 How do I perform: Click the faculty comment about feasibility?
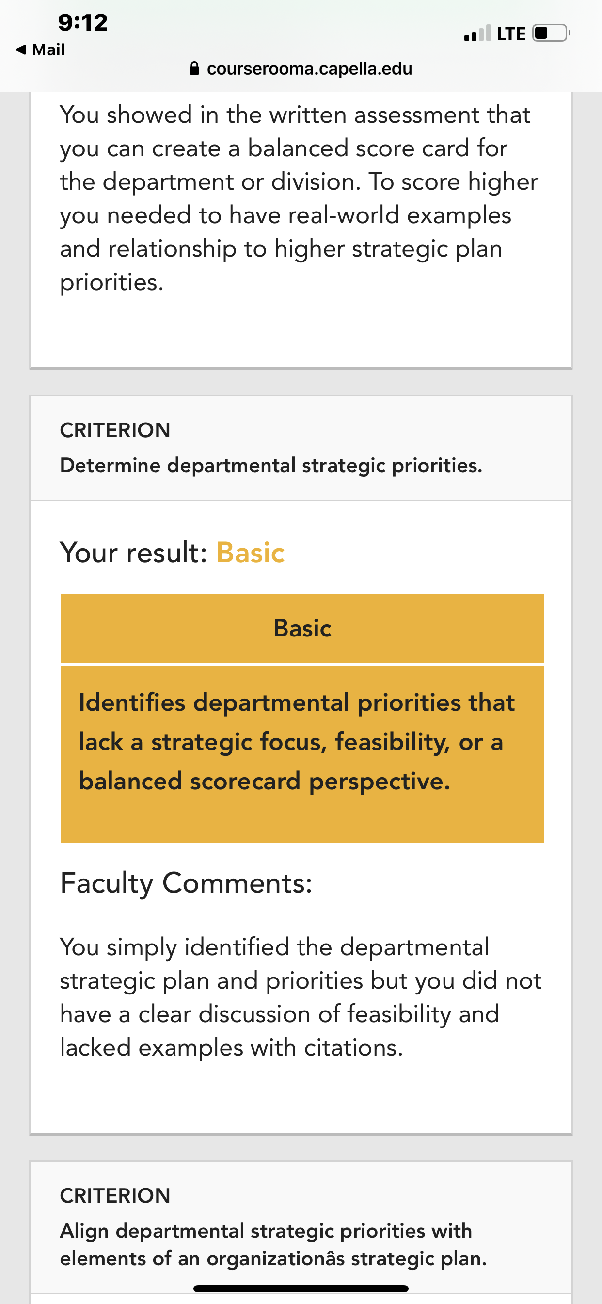(301, 997)
